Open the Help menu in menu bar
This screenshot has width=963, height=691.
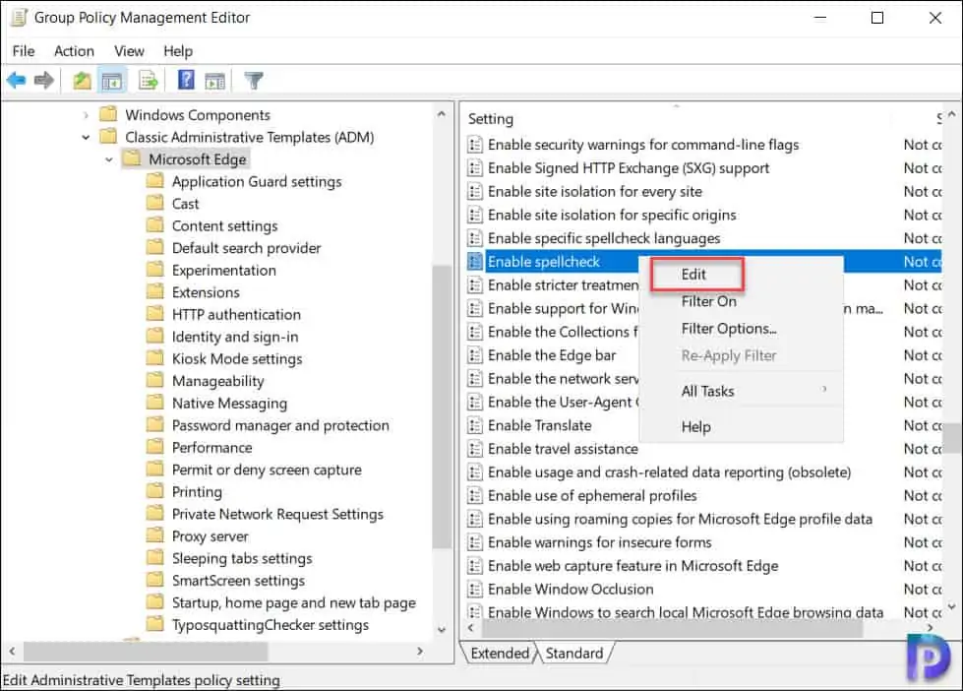178,51
